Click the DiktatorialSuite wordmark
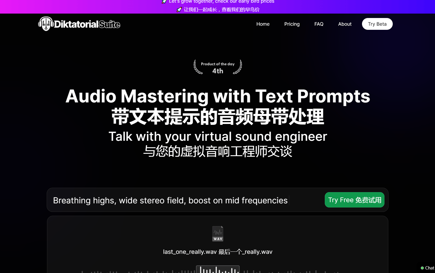This screenshot has width=435, height=273. click(x=87, y=24)
